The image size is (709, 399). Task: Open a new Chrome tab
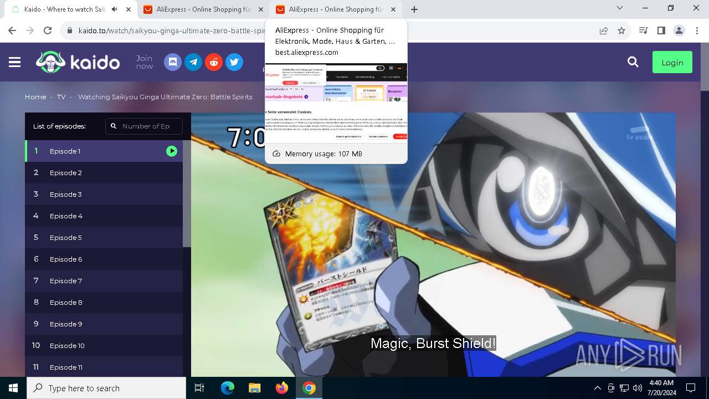point(414,9)
